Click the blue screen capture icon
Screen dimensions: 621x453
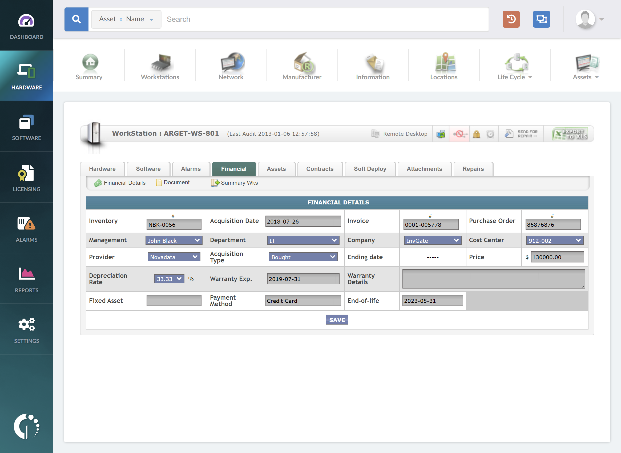point(541,19)
